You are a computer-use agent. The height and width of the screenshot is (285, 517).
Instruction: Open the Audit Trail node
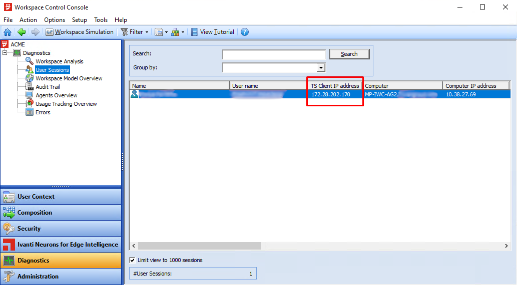click(48, 87)
